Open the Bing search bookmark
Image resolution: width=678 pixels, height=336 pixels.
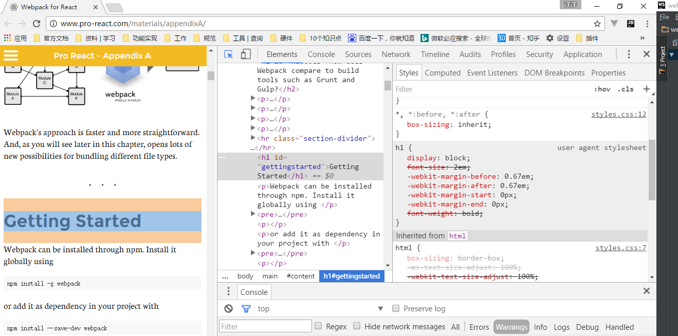[x=455, y=38]
